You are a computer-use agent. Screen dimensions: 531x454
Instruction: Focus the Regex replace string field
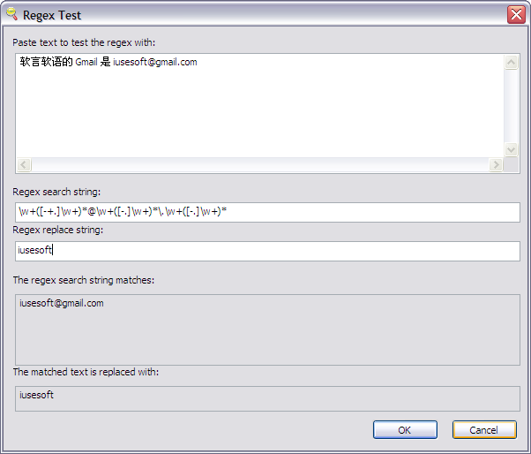point(265,251)
